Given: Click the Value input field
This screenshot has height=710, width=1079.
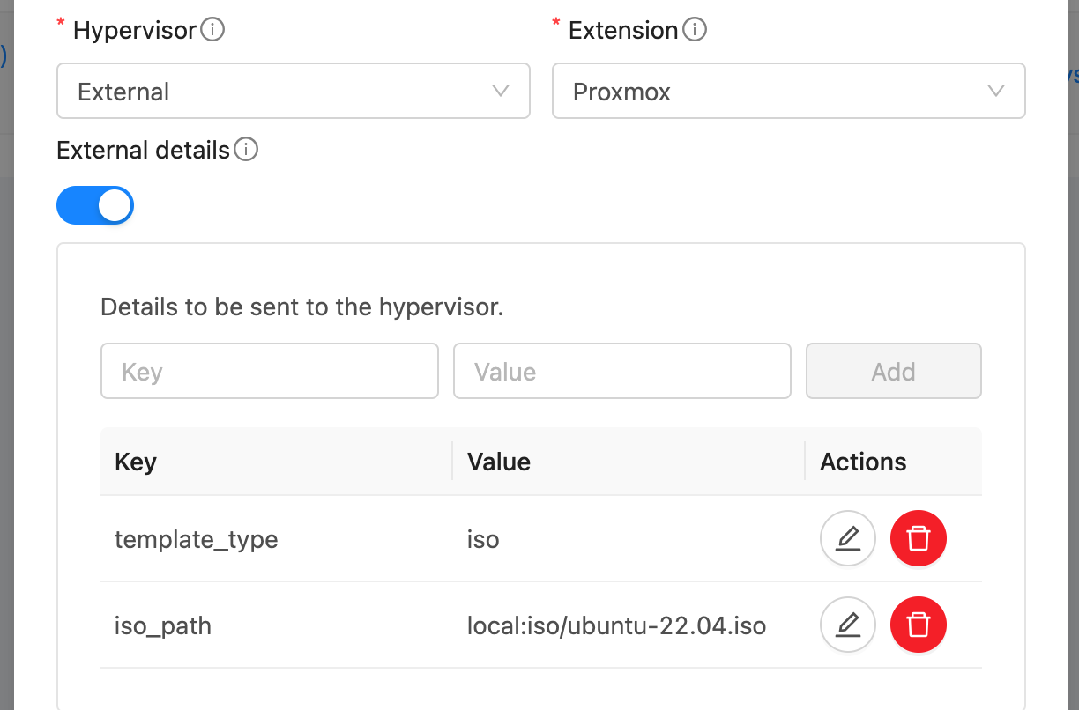Looking at the screenshot, I should coord(621,371).
